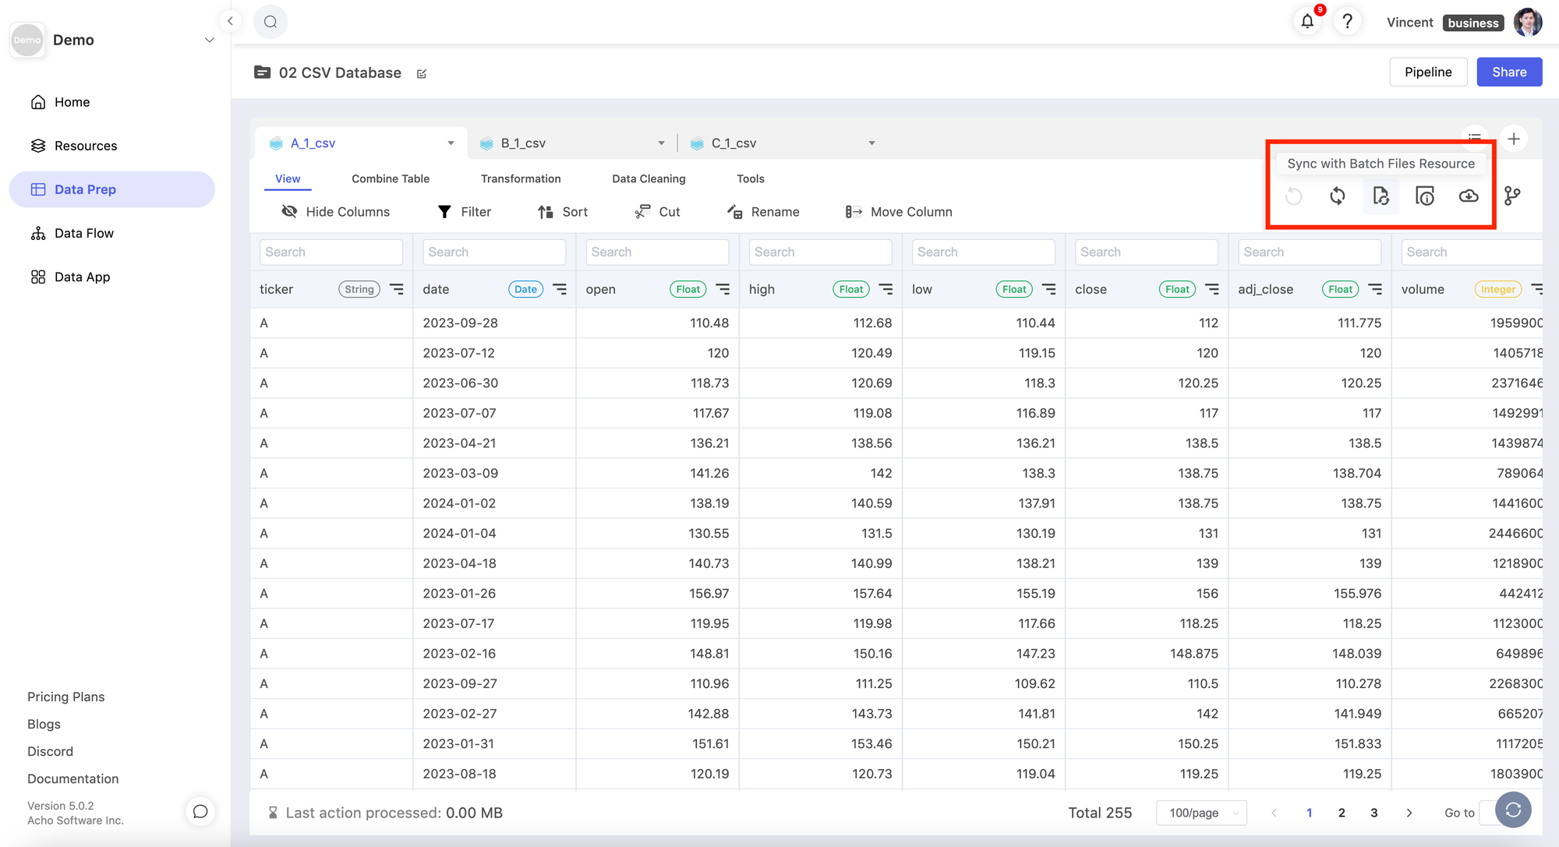Click Hide Columns tool
The width and height of the screenshot is (1559, 847).
pos(335,212)
